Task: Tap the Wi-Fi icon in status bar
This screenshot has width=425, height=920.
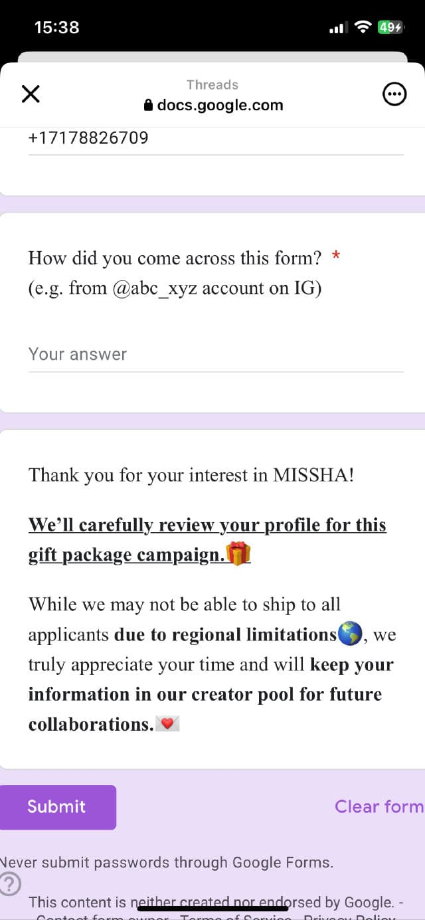Action: point(362,27)
